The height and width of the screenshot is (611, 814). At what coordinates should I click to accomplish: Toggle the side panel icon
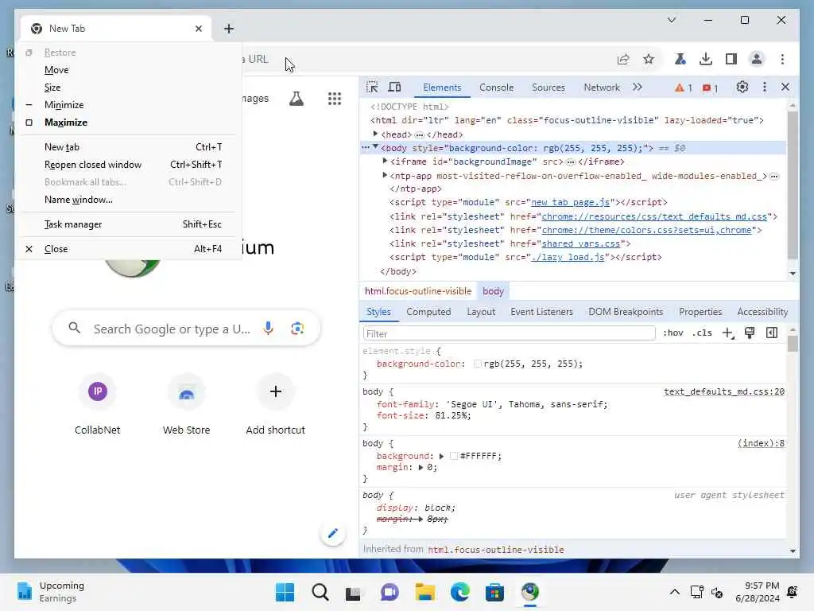pos(731,59)
